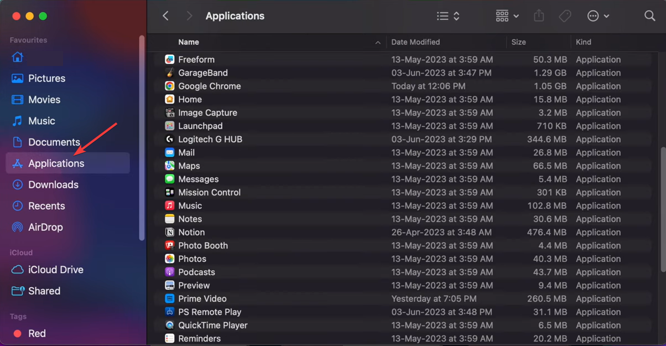Click the sidebar vertical scrollbar

(142, 138)
